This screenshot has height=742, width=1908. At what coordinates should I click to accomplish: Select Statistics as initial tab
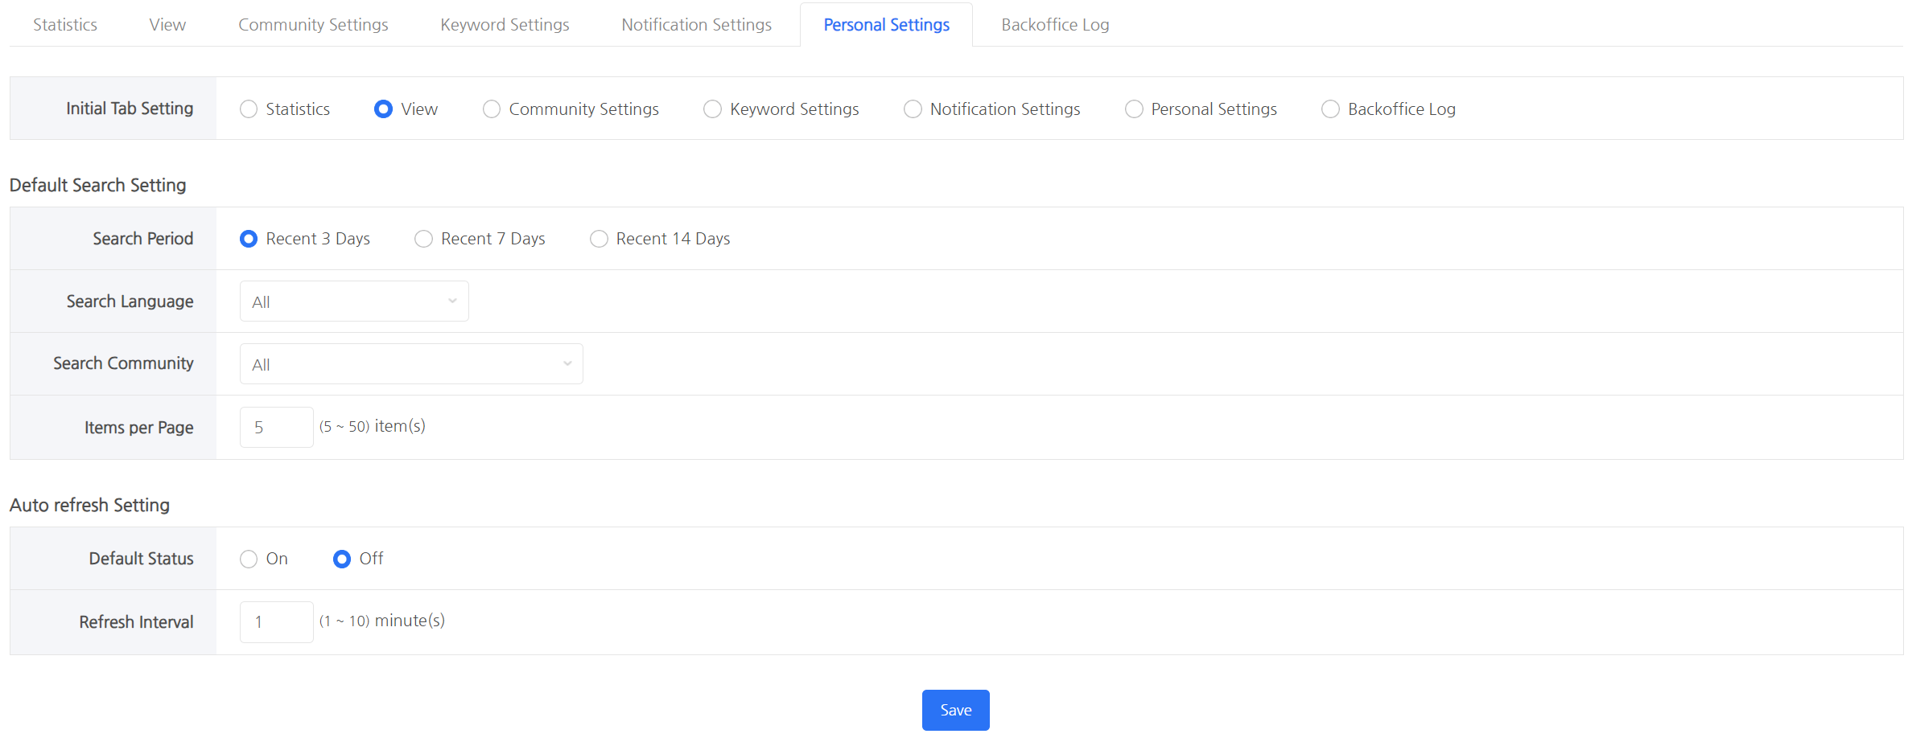(249, 109)
